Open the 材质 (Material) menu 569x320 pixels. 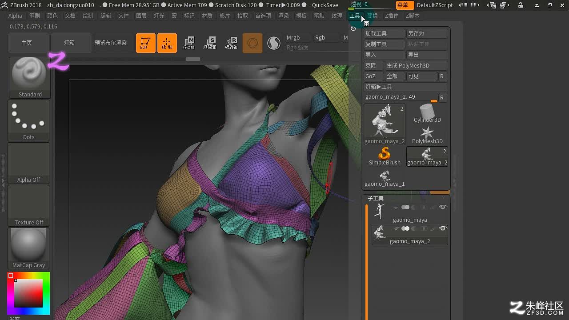click(x=207, y=16)
